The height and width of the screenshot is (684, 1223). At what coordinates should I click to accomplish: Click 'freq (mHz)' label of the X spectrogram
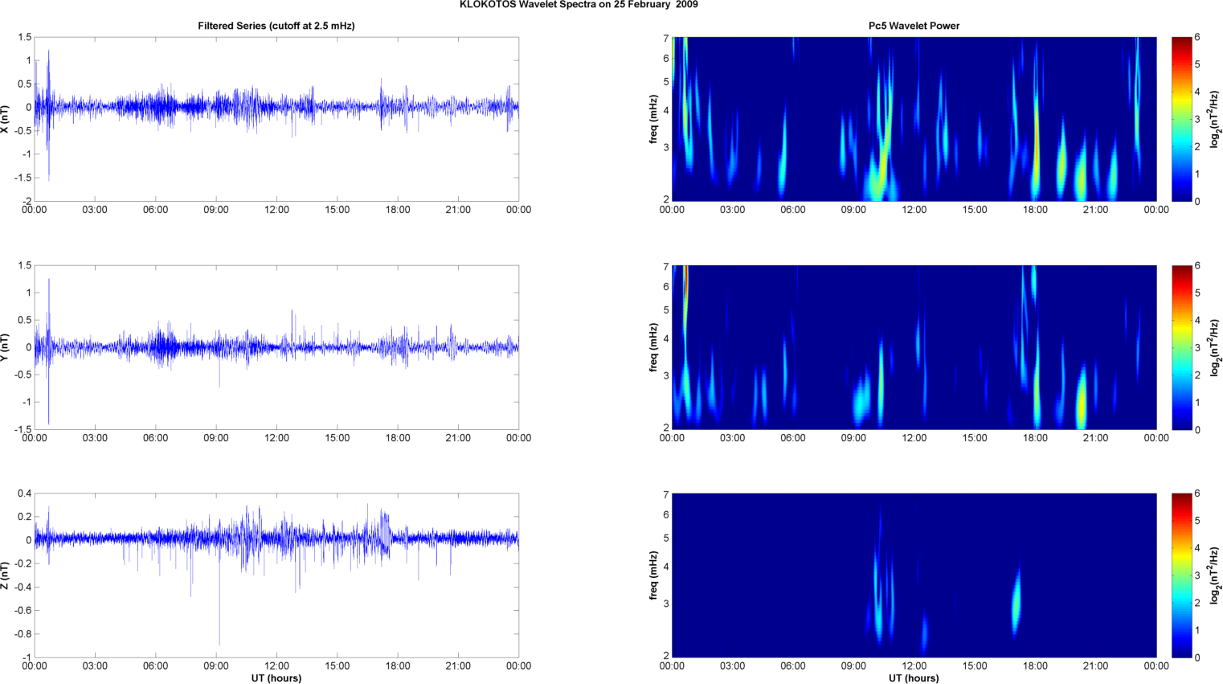tap(654, 119)
